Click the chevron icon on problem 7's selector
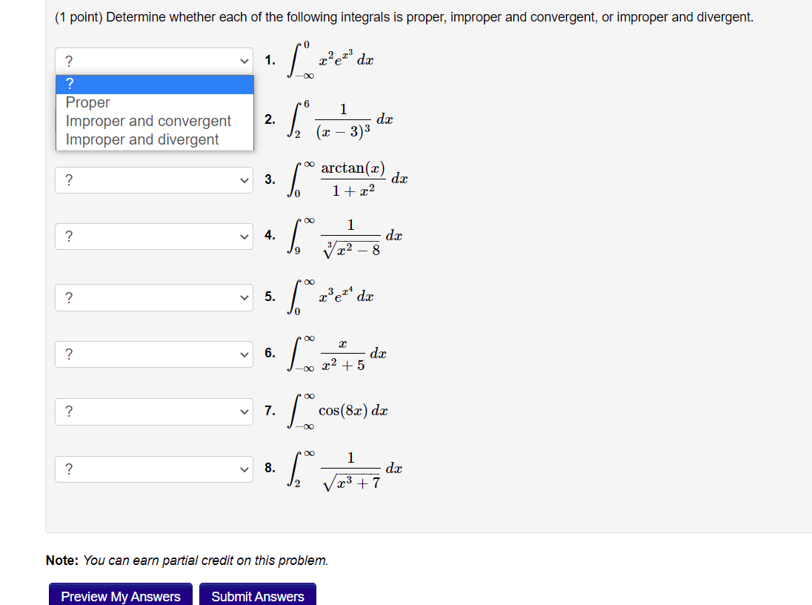Image resolution: width=812 pixels, height=605 pixels. [244, 411]
